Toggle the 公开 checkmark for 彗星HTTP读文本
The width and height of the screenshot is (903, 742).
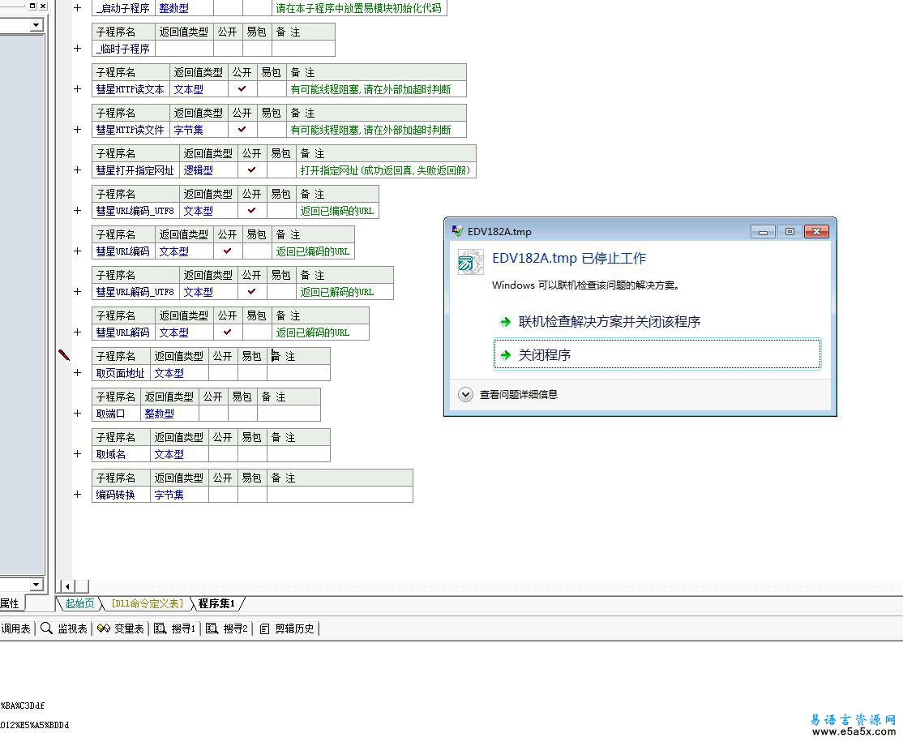(x=242, y=89)
